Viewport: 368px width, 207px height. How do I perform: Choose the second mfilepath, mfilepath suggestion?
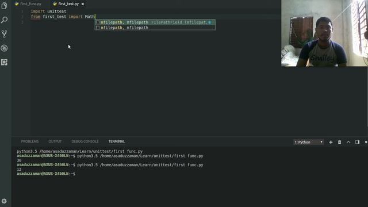tap(155, 28)
